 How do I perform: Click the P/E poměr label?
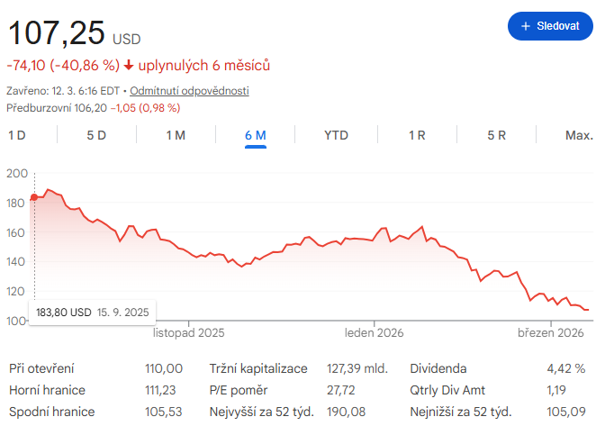[240, 390]
